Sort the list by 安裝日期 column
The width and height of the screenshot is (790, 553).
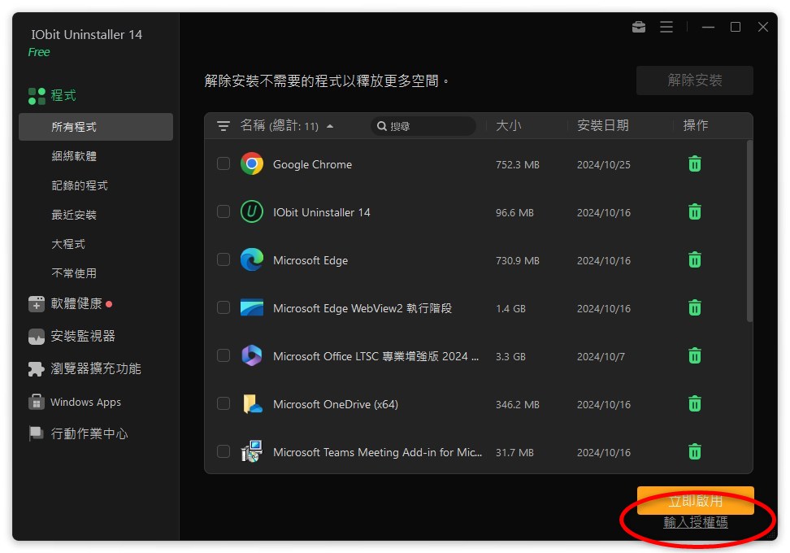[x=602, y=125]
